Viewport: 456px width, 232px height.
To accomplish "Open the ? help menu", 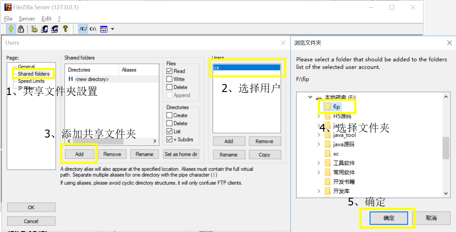I will (x=59, y=19).
